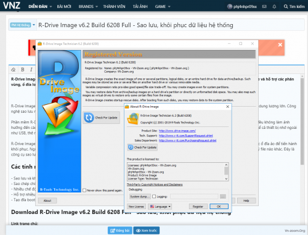Open the BRANDS menu
Image resolution: width=308 pixels, height=235 pixels.
tap(86, 7)
